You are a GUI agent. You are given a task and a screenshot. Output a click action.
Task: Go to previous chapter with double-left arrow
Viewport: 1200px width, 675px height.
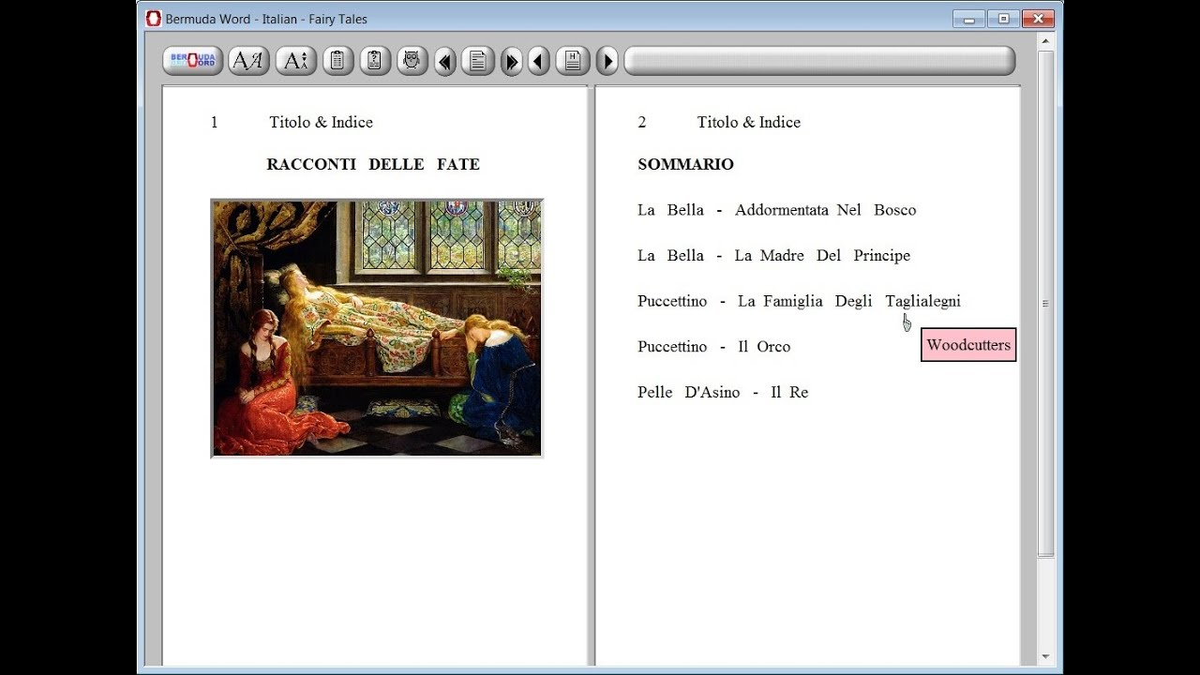(x=445, y=62)
